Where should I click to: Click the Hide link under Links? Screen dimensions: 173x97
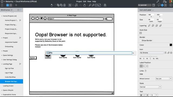coord(141,74)
